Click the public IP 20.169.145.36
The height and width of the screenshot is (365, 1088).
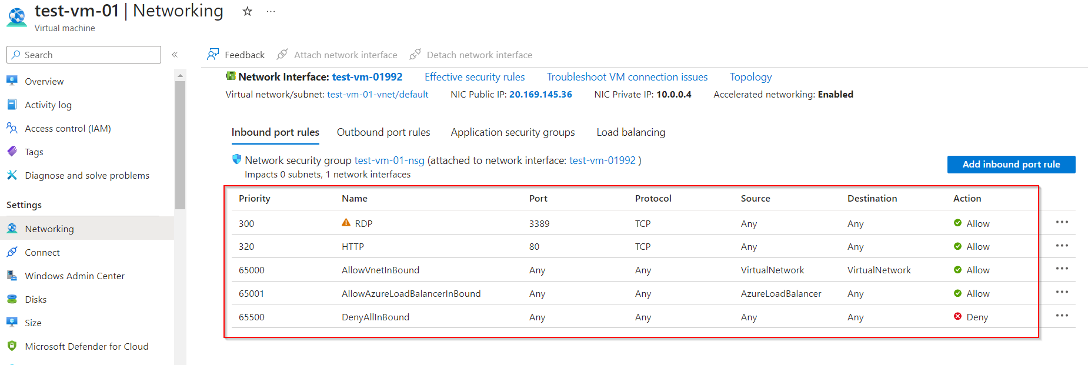click(x=540, y=94)
